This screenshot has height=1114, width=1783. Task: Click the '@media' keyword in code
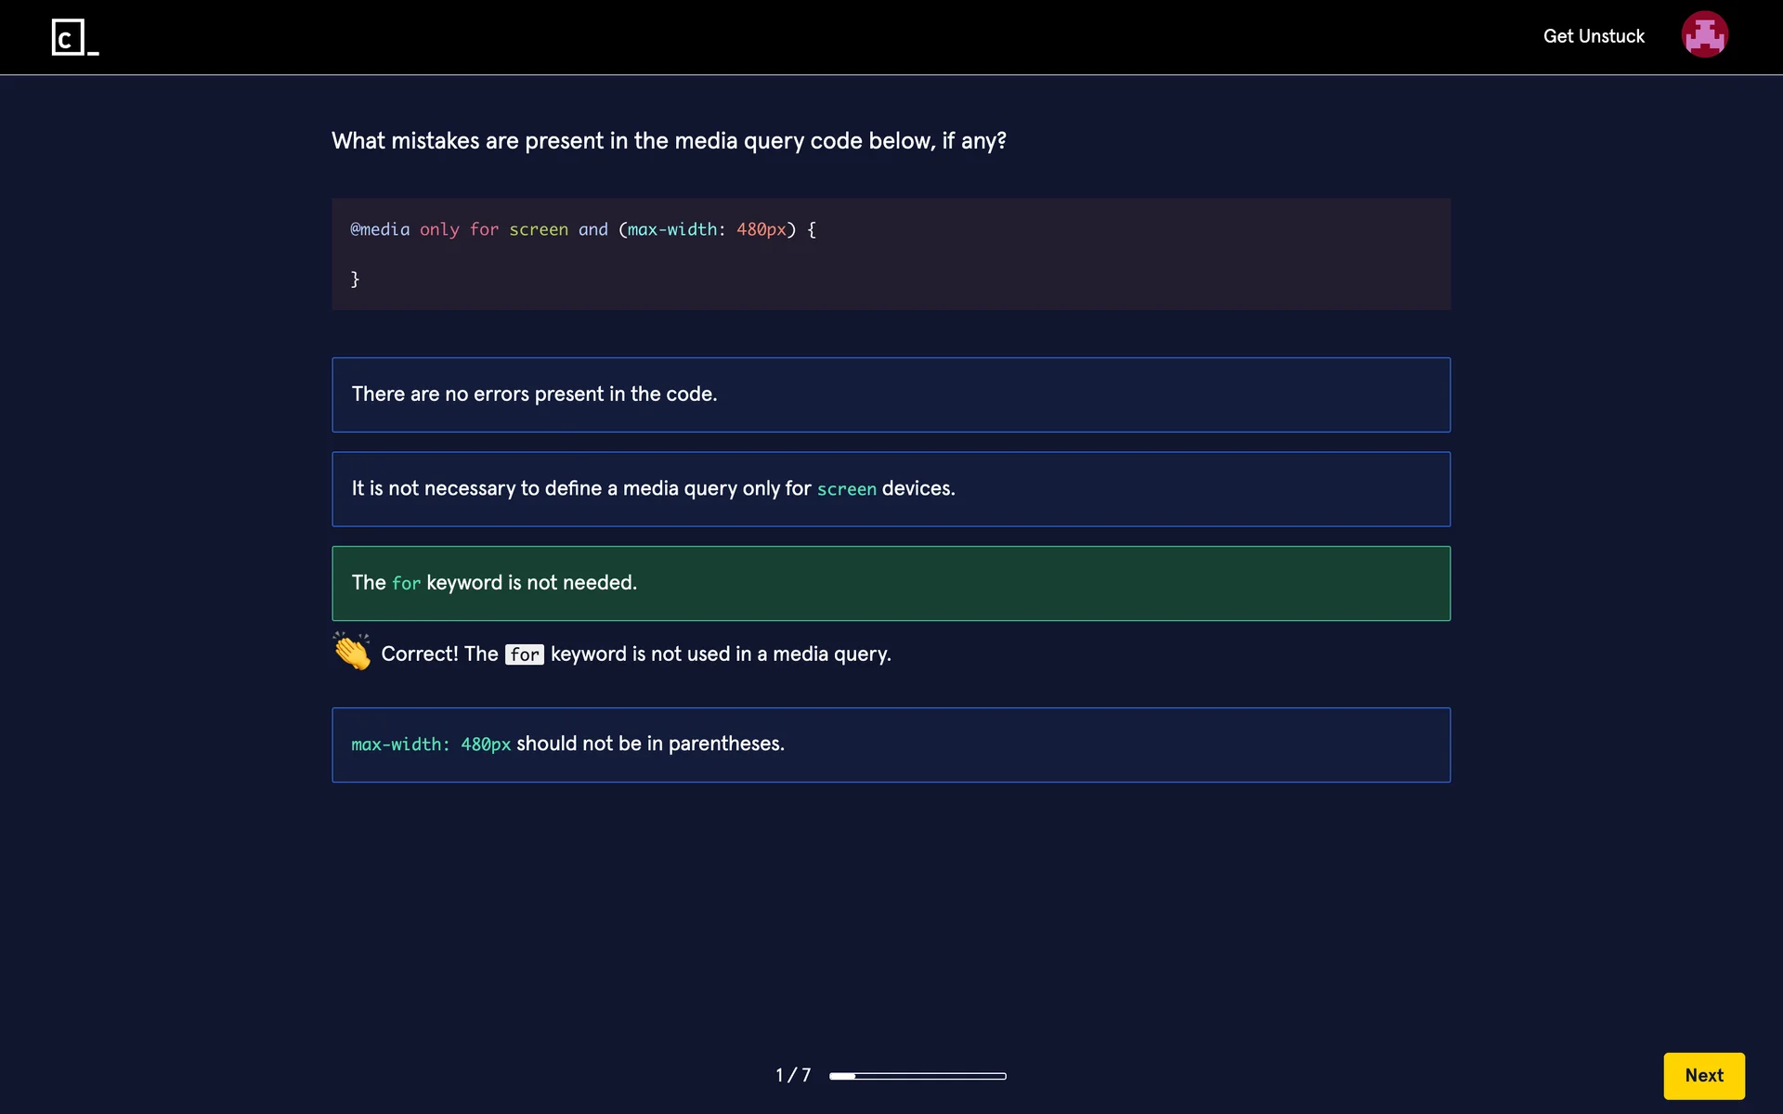point(380,229)
